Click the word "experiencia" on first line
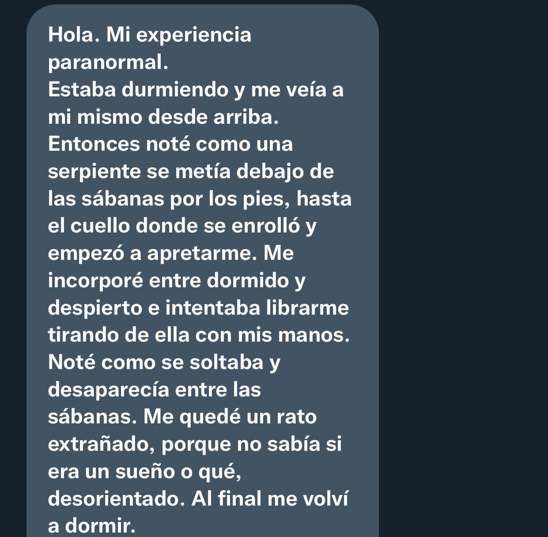The height and width of the screenshot is (537, 548). [194, 36]
